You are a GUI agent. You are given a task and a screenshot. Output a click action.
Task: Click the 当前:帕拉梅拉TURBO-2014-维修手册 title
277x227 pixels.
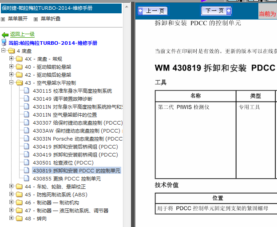coord(53,43)
